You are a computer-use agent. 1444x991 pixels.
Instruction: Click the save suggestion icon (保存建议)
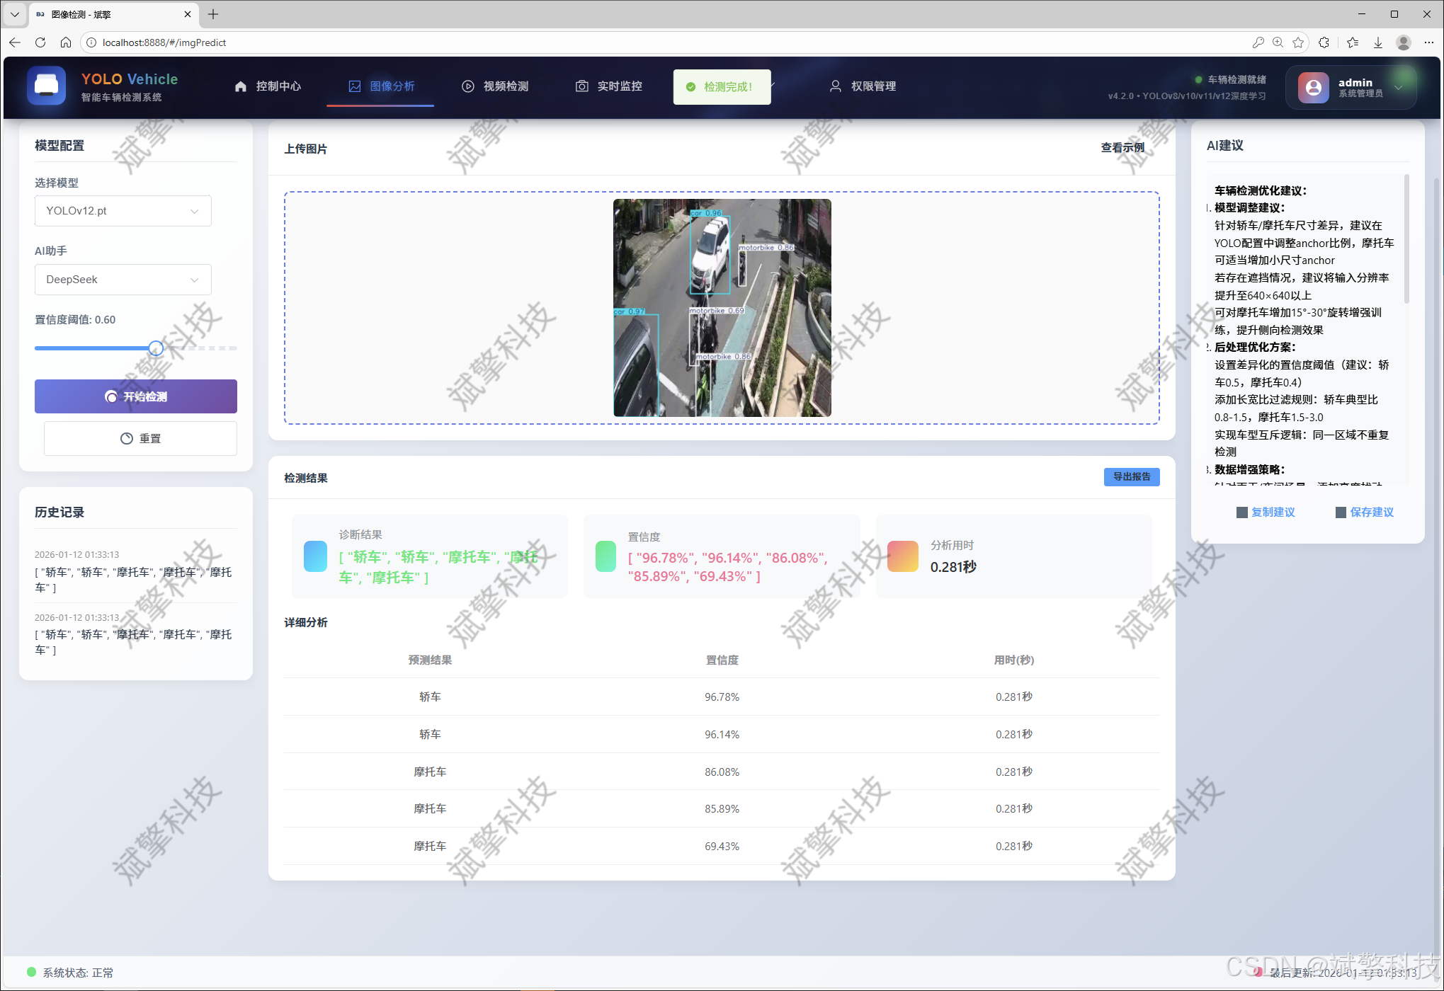tap(1341, 512)
